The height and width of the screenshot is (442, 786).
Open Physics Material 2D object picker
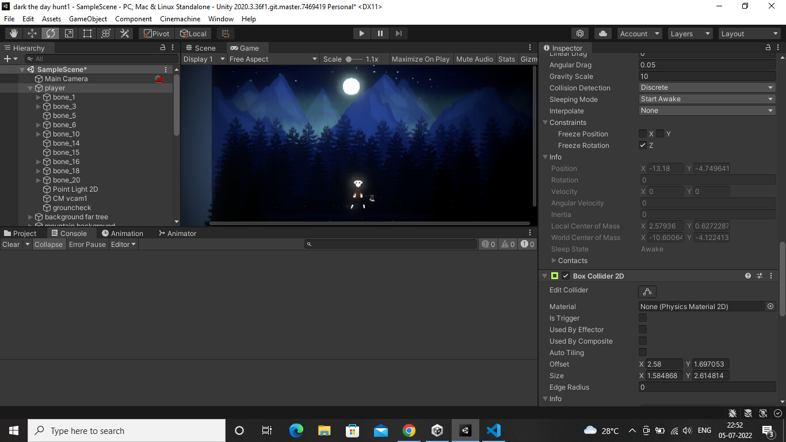click(x=770, y=306)
